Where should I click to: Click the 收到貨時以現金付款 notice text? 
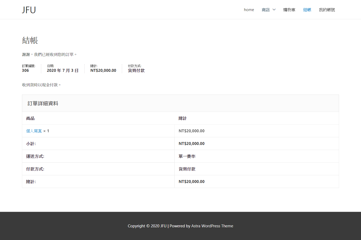[x=41, y=85]
